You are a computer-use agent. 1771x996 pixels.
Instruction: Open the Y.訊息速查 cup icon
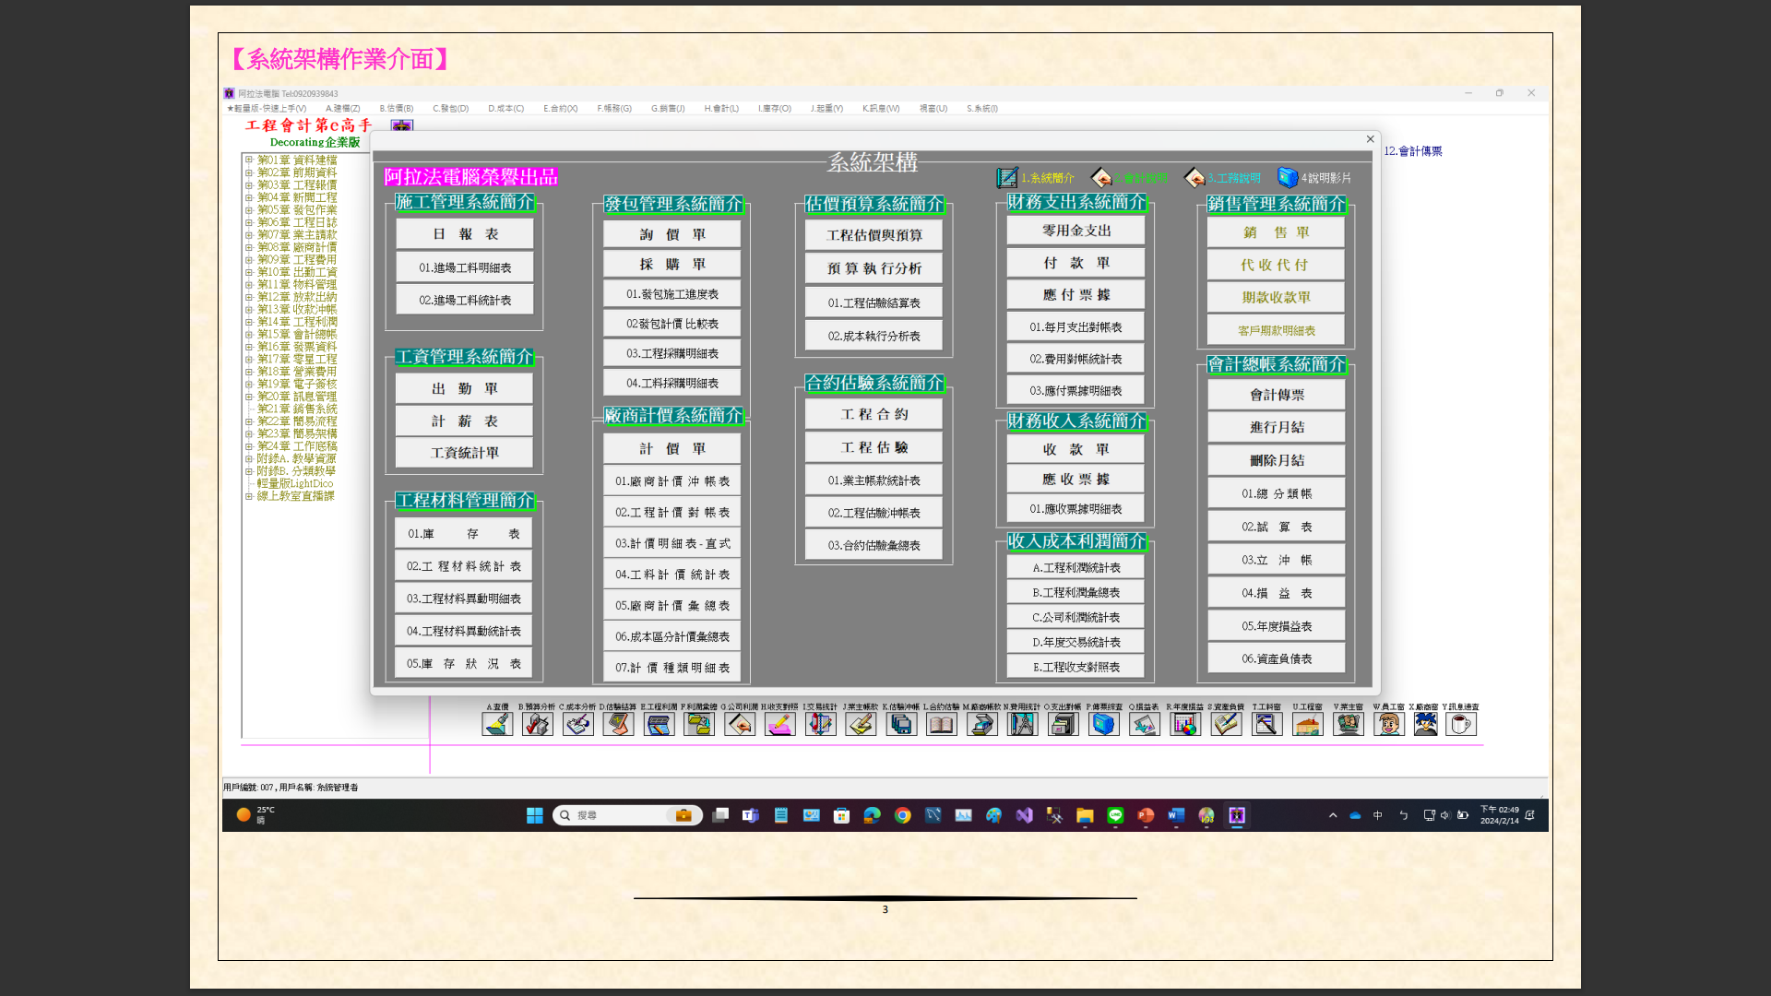(x=1461, y=724)
